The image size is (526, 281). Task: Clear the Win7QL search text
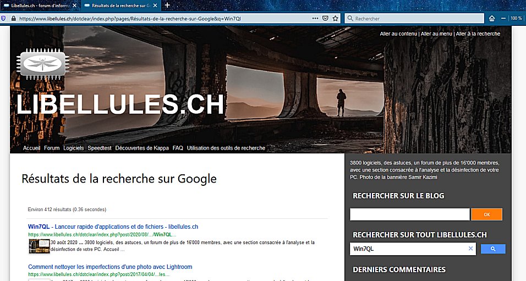tap(470, 249)
